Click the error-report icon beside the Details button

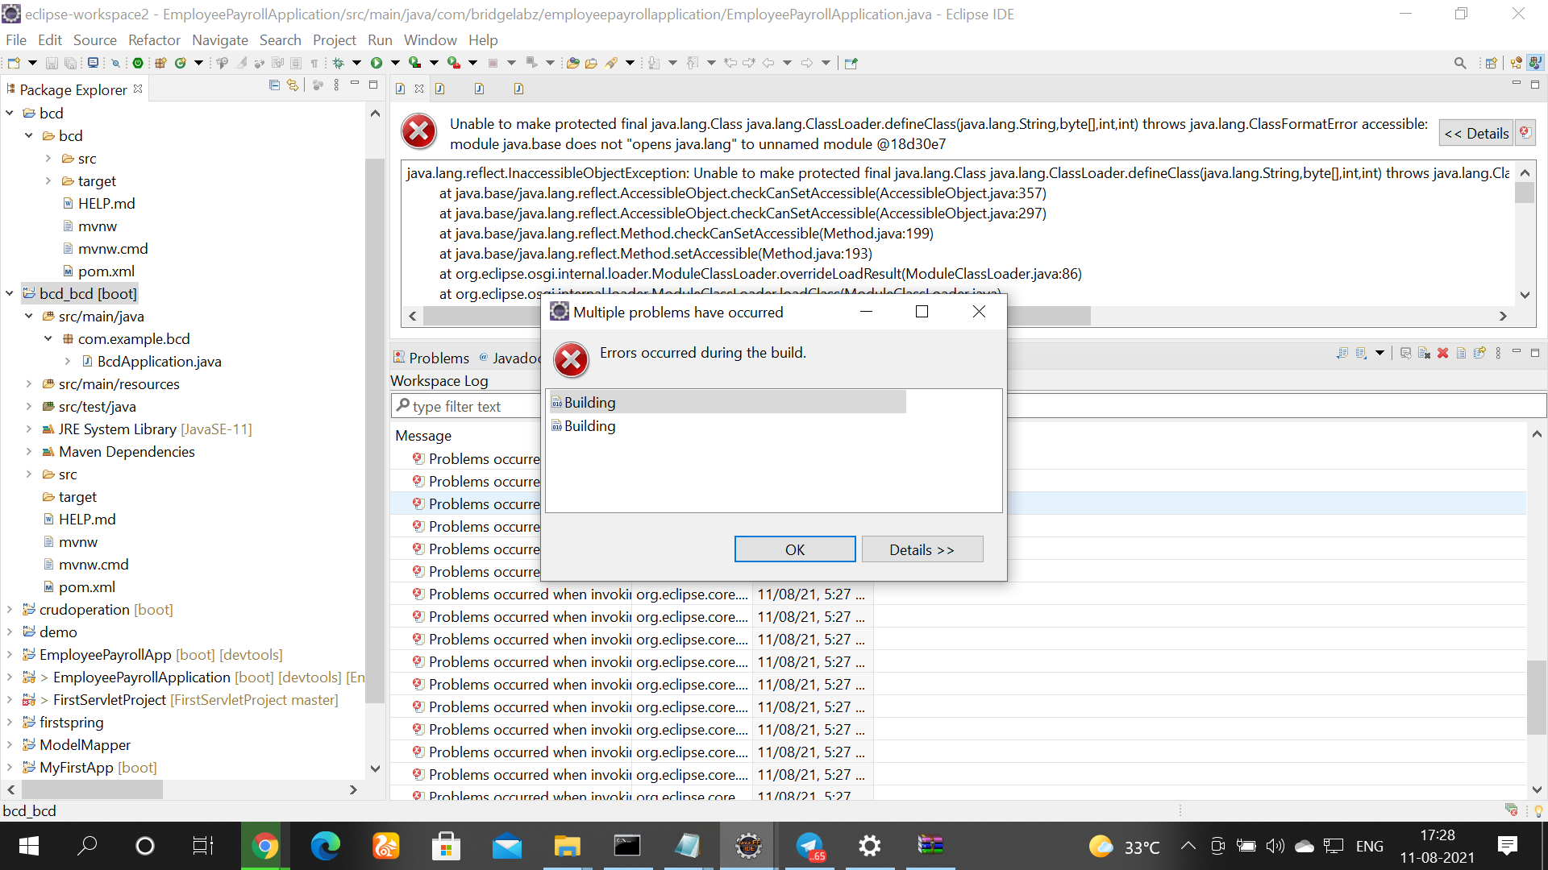(x=1525, y=132)
